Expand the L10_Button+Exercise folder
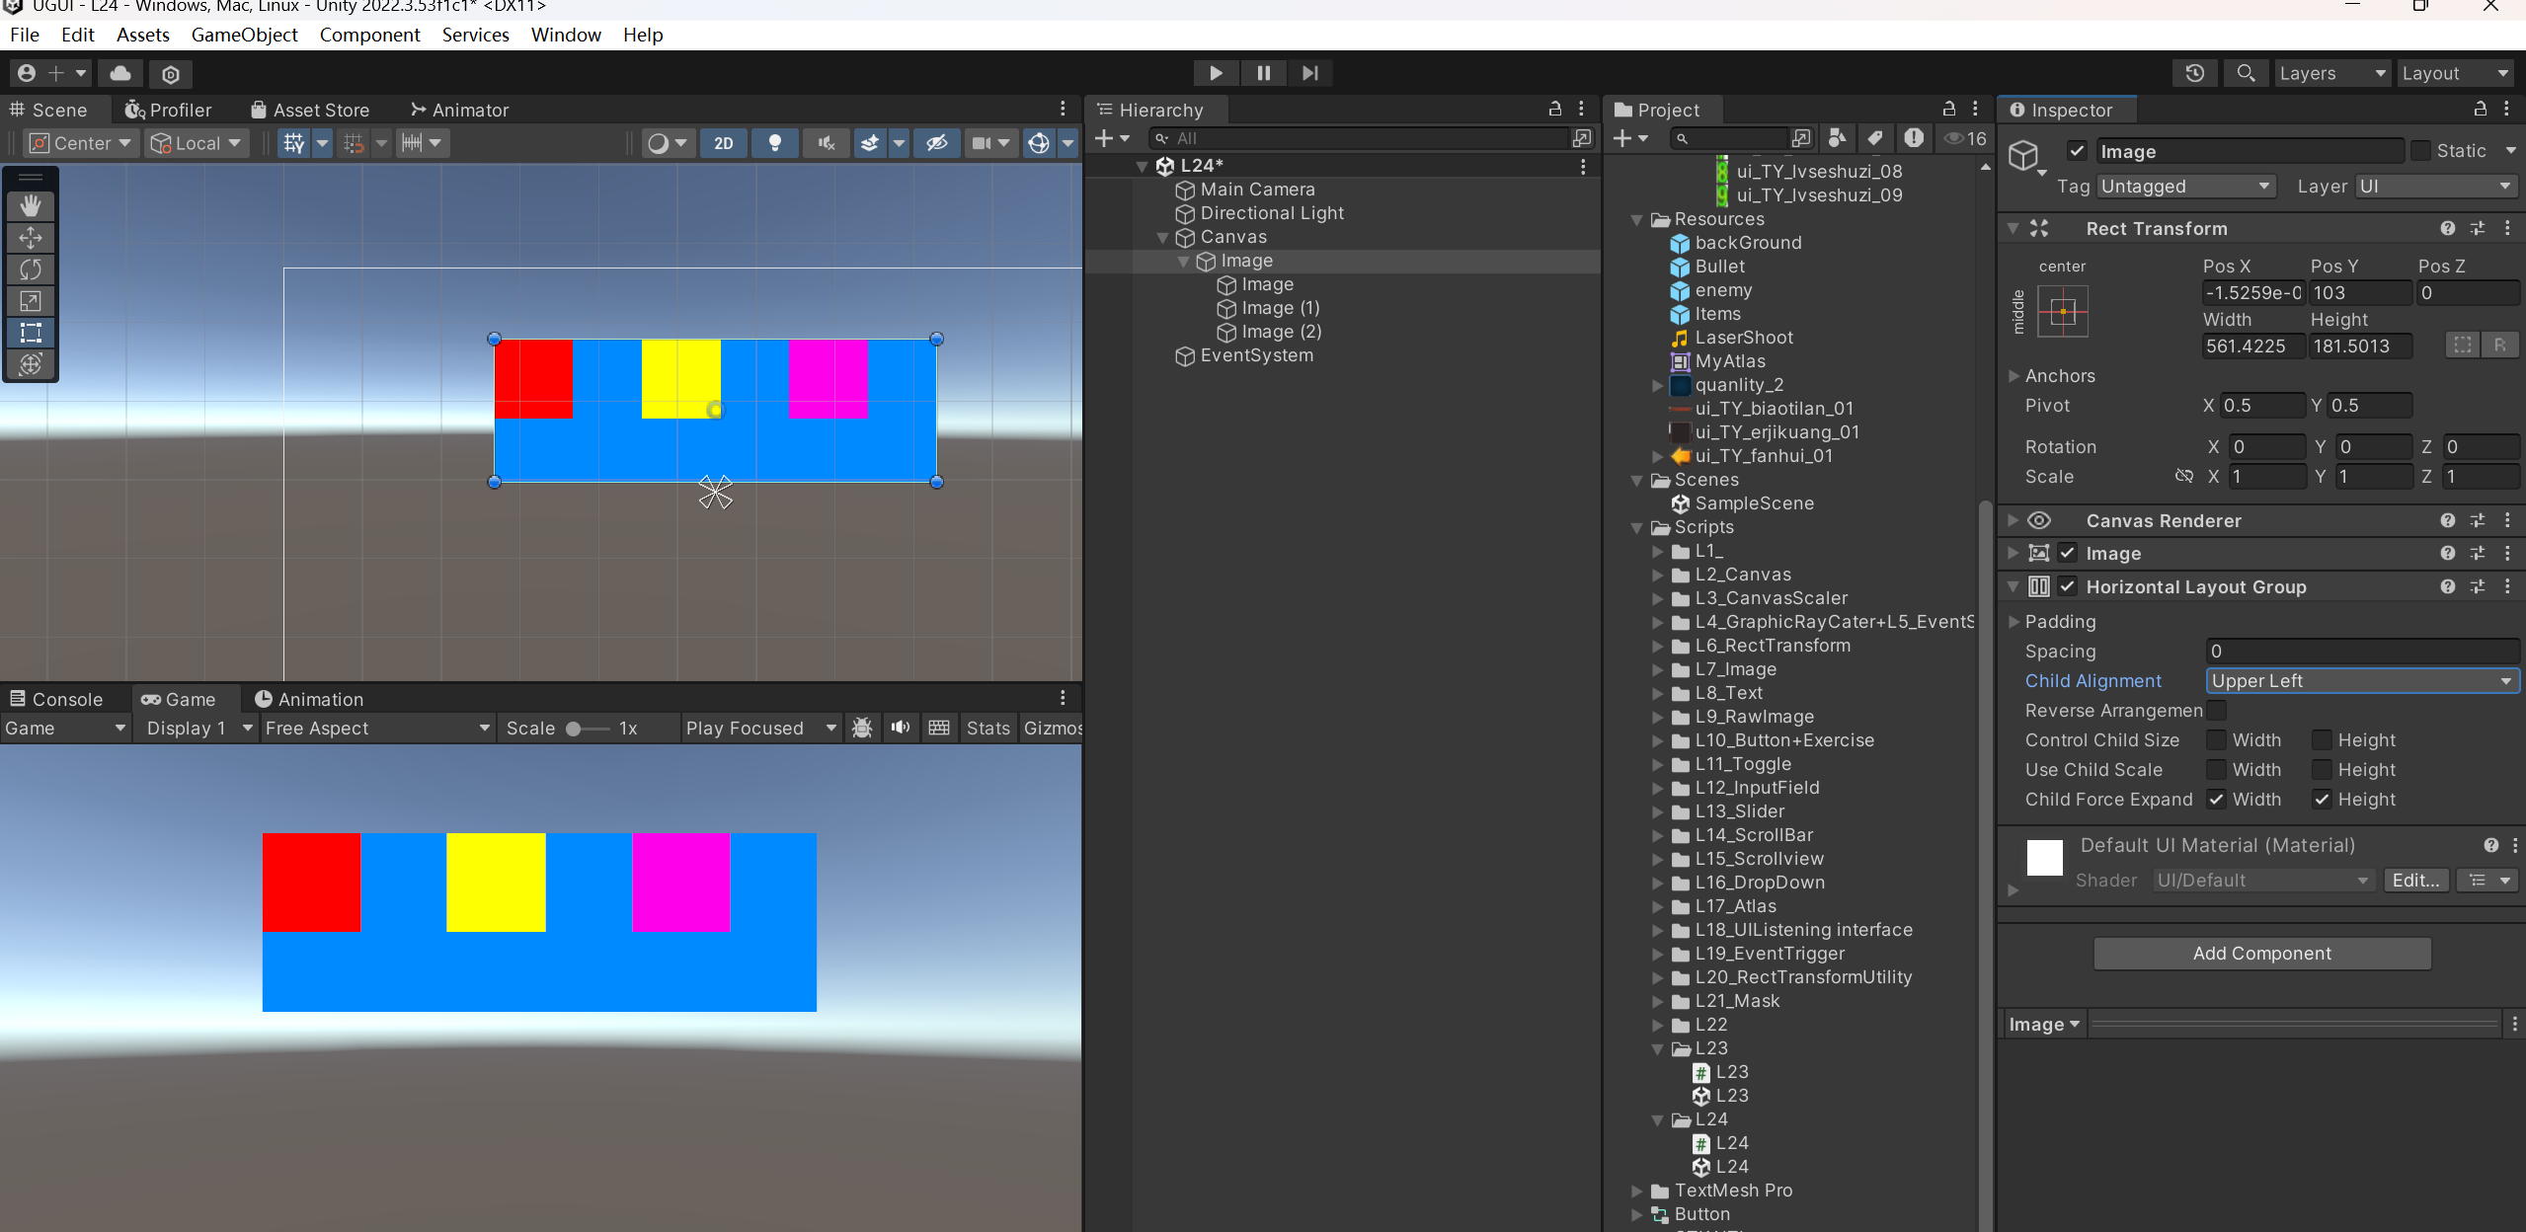This screenshot has height=1232, width=2526. (x=1658, y=740)
